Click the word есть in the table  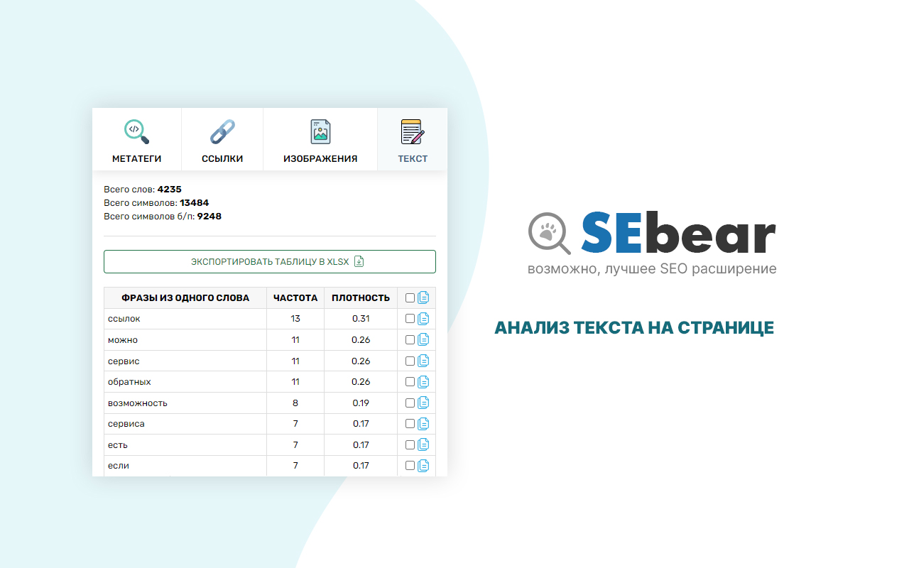[x=118, y=445]
